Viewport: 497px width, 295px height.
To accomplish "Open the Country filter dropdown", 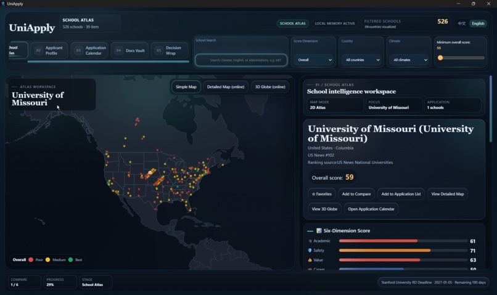I will coord(361,60).
